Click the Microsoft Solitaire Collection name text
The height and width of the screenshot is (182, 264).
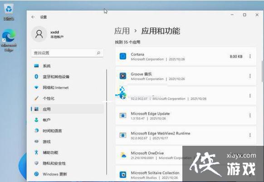155,173
